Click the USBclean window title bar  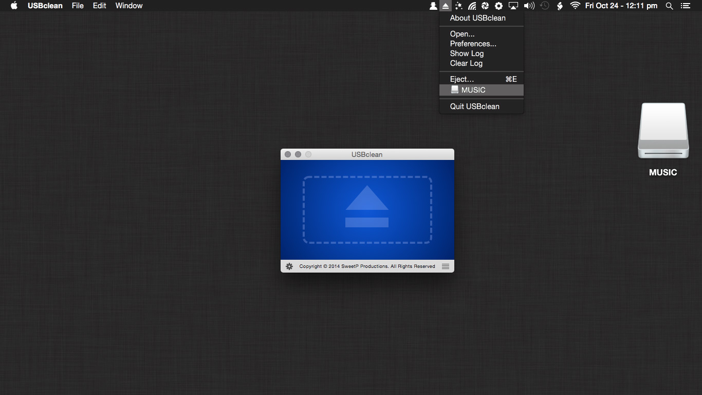click(x=367, y=154)
